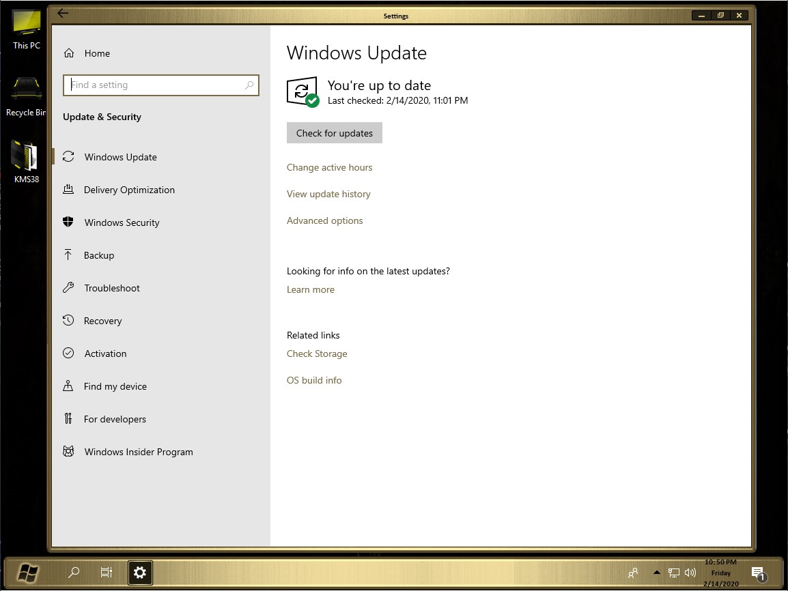
Task: Open Delivery Optimization section
Action: (161, 190)
